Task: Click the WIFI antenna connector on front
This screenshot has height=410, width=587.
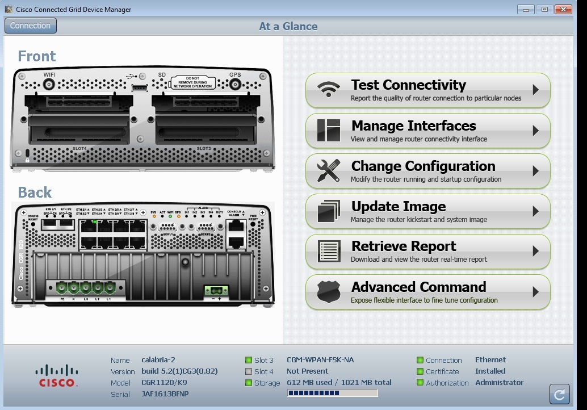Action: click(49, 85)
